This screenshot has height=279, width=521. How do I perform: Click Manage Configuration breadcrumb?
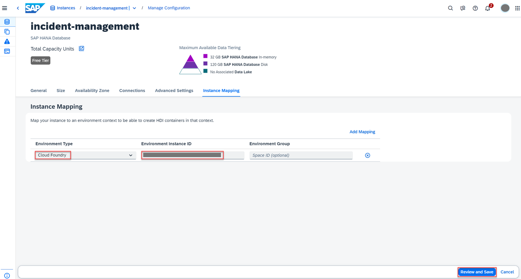tap(169, 8)
